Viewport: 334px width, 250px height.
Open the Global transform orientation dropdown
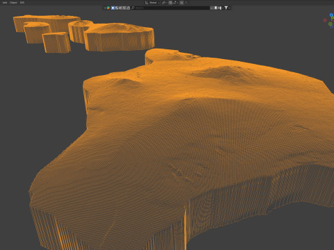(x=152, y=3)
